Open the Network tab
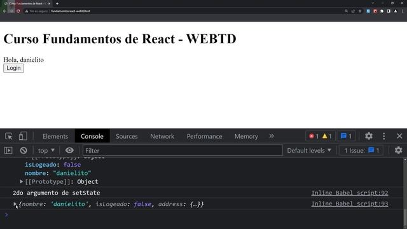Image resolution: width=407 pixels, height=229 pixels. click(162, 136)
